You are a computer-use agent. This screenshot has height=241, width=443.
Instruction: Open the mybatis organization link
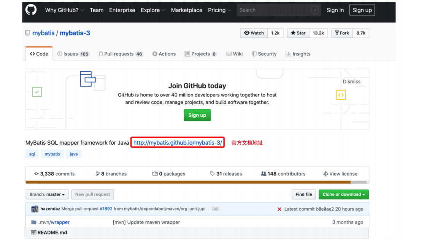[43, 33]
